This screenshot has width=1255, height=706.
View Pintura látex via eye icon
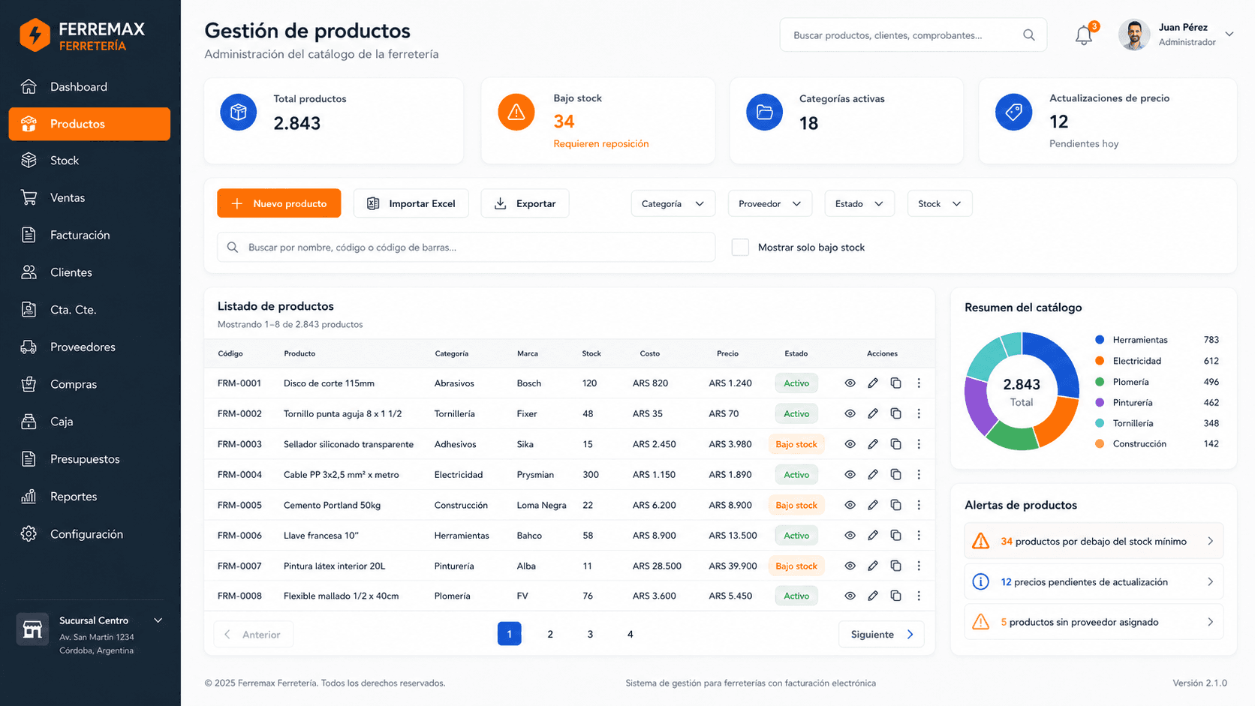[850, 566]
